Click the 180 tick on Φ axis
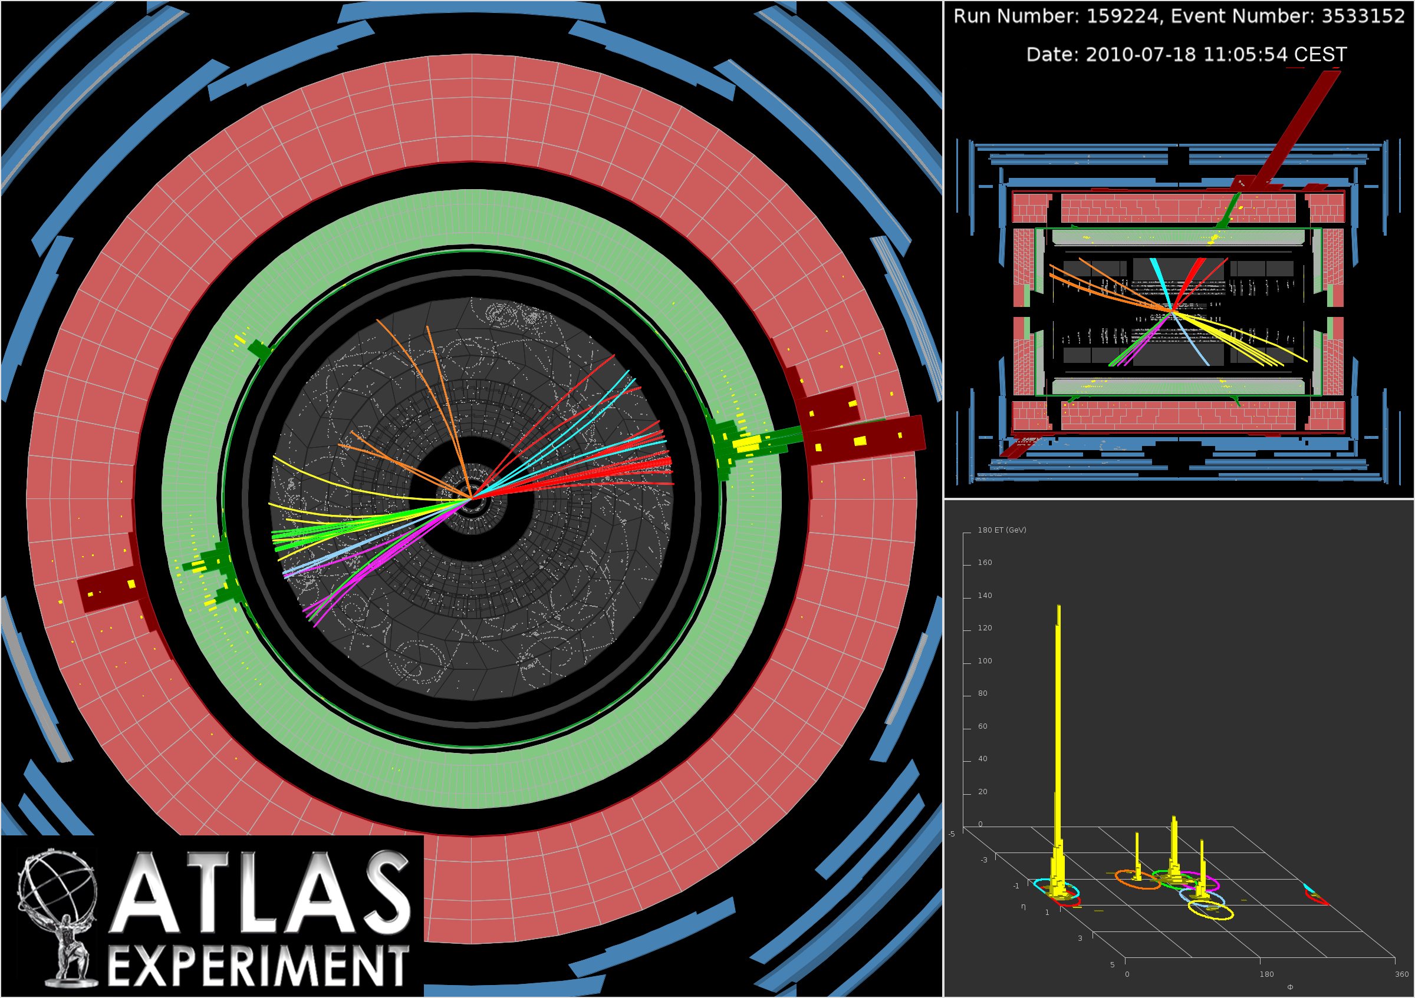Viewport: 1415px width, 998px height. pos(1266,974)
